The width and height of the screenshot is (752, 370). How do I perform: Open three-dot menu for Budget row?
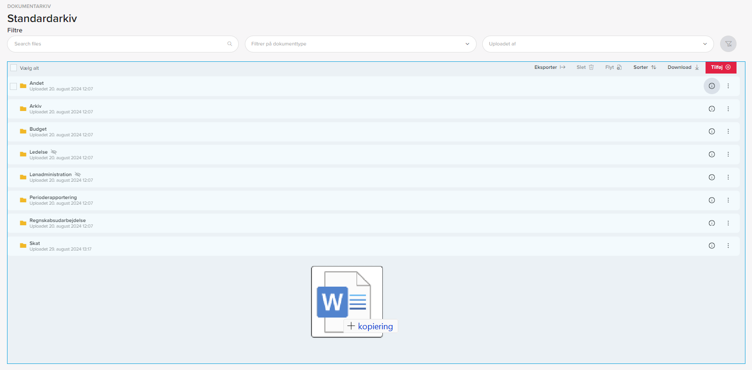pos(728,132)
